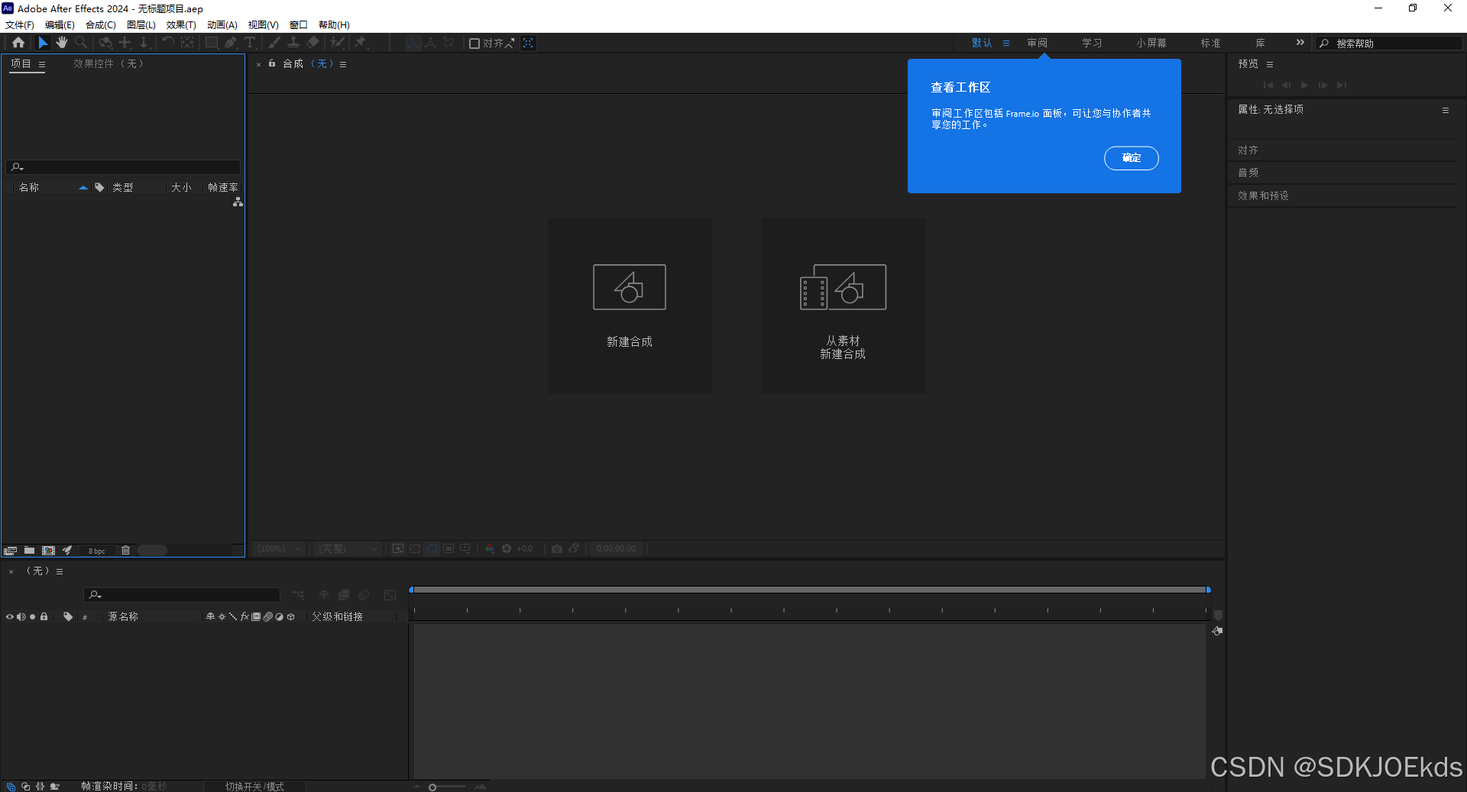This screenshot has height=792, width=1467.
Task: Select the Rectangle shape tool
Action: 212,43
